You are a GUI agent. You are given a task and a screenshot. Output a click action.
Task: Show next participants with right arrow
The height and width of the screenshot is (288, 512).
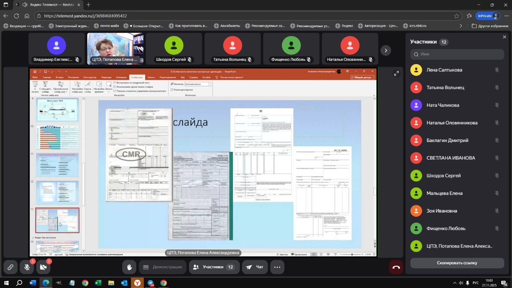[x=385, y=50]
